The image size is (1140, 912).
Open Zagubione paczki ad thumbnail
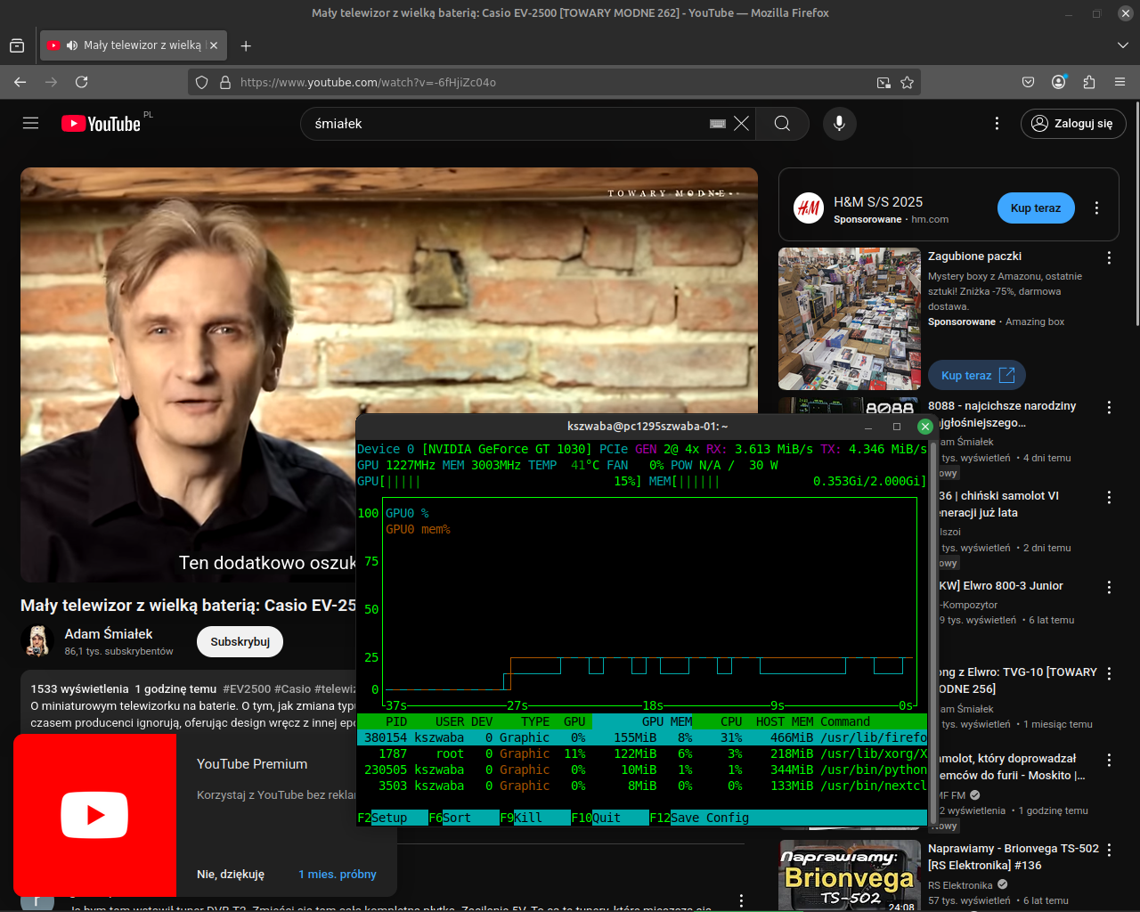tap(850, 319)
